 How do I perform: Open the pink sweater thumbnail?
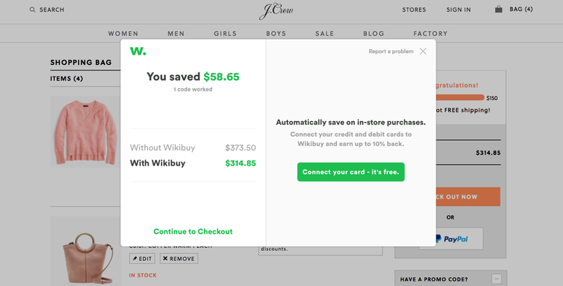pyautogui.click(x=85, y=132)
